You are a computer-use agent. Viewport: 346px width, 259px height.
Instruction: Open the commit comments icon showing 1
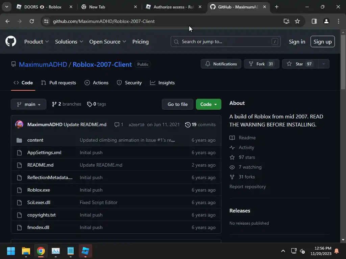click(119, 125)
